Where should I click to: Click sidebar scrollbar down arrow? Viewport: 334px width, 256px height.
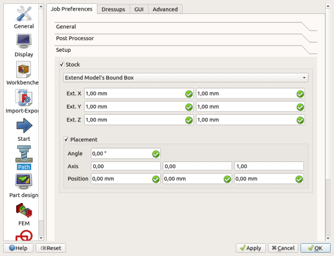click(41, 238)
